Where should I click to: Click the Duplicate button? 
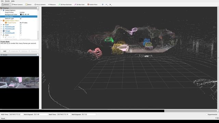(x=14, y=51)
